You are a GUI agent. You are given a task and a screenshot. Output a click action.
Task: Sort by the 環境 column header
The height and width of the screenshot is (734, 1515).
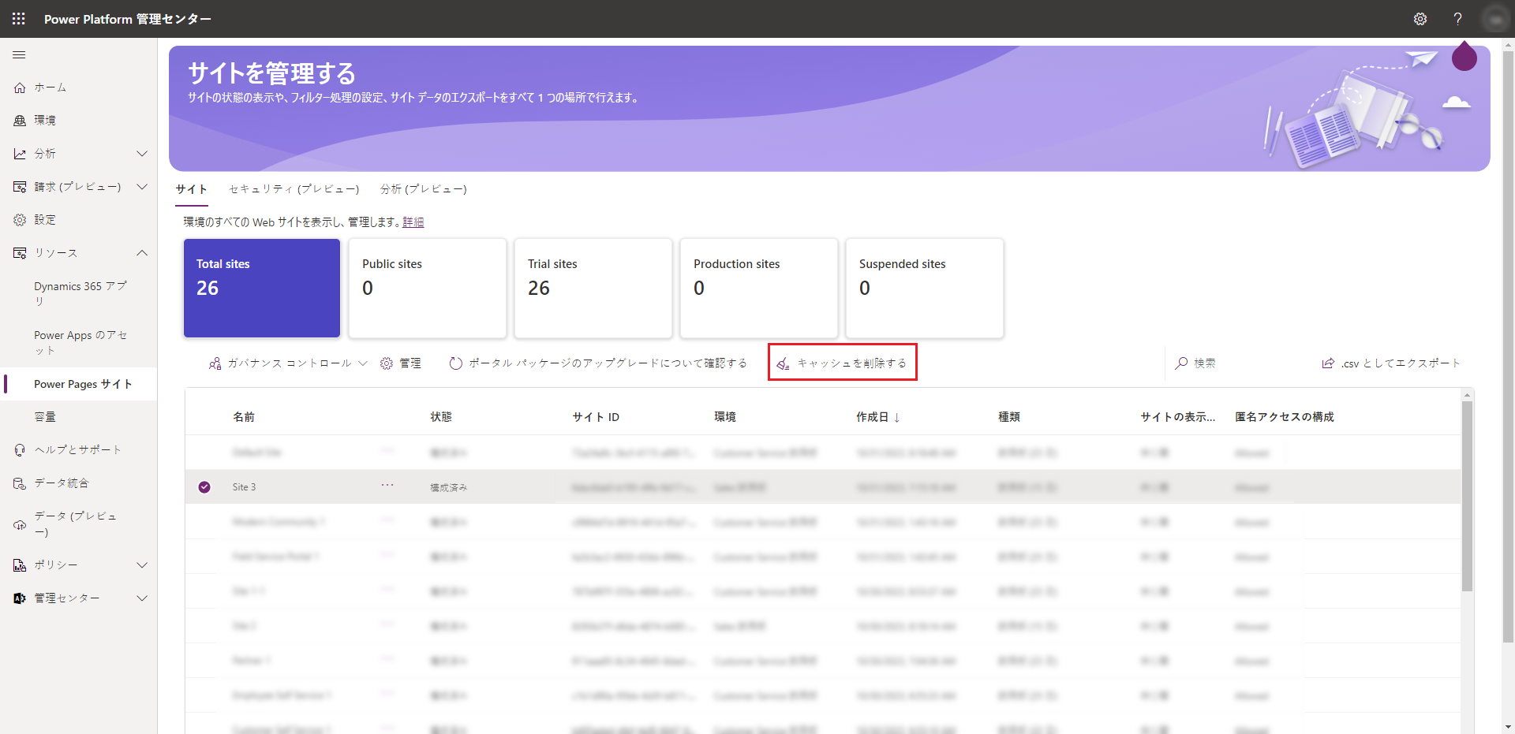725,417
